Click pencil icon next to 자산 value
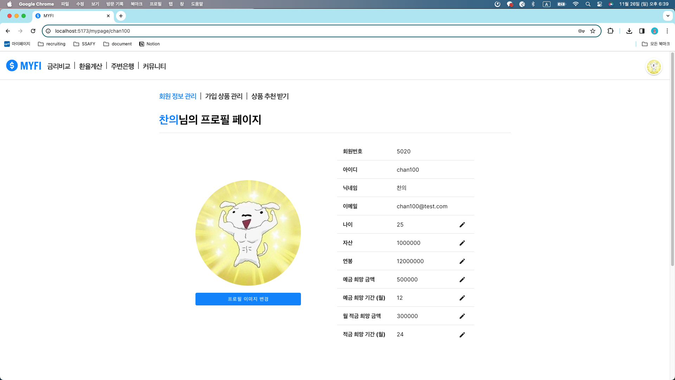675x380 pixels. click(x=462, y=243)
